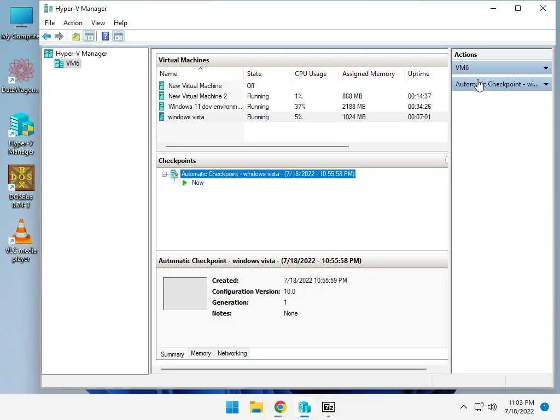This screenshot has width=560, height=420.
Task: Click the 2188 MB assigned memory cell
Action: click(354, 107)
